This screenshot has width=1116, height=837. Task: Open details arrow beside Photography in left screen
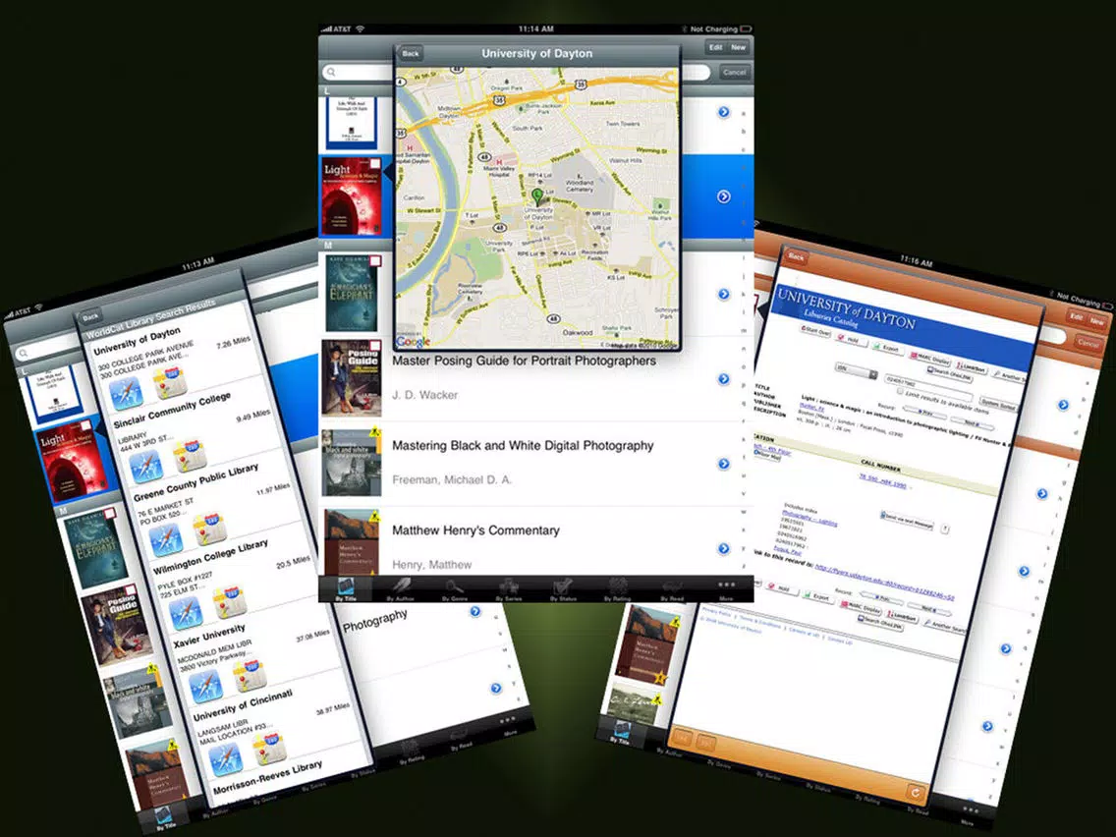pos(475,611)
